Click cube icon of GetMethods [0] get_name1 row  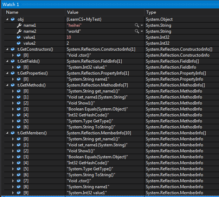(19, 91)
